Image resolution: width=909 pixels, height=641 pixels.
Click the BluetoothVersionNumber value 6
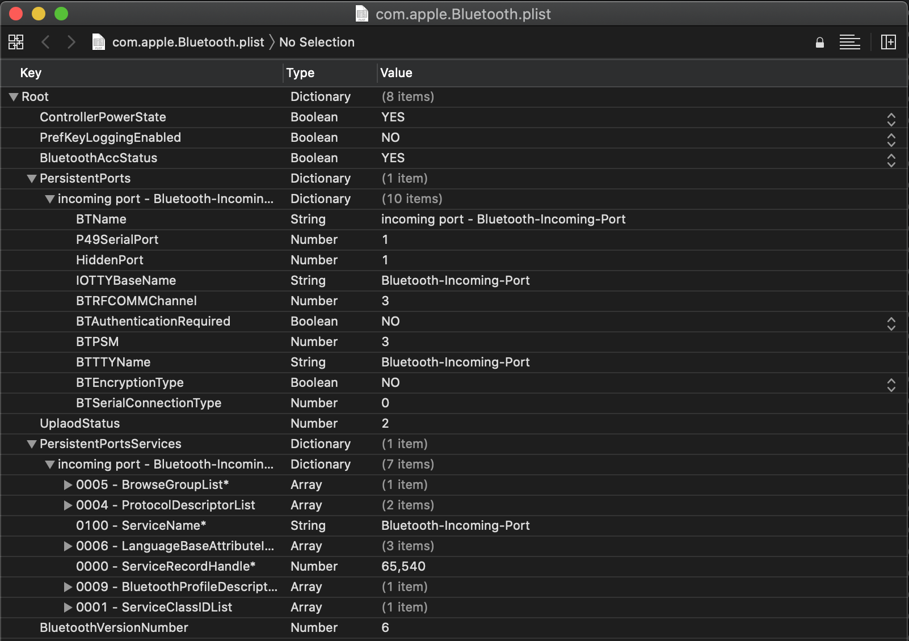tap(385, 627)
